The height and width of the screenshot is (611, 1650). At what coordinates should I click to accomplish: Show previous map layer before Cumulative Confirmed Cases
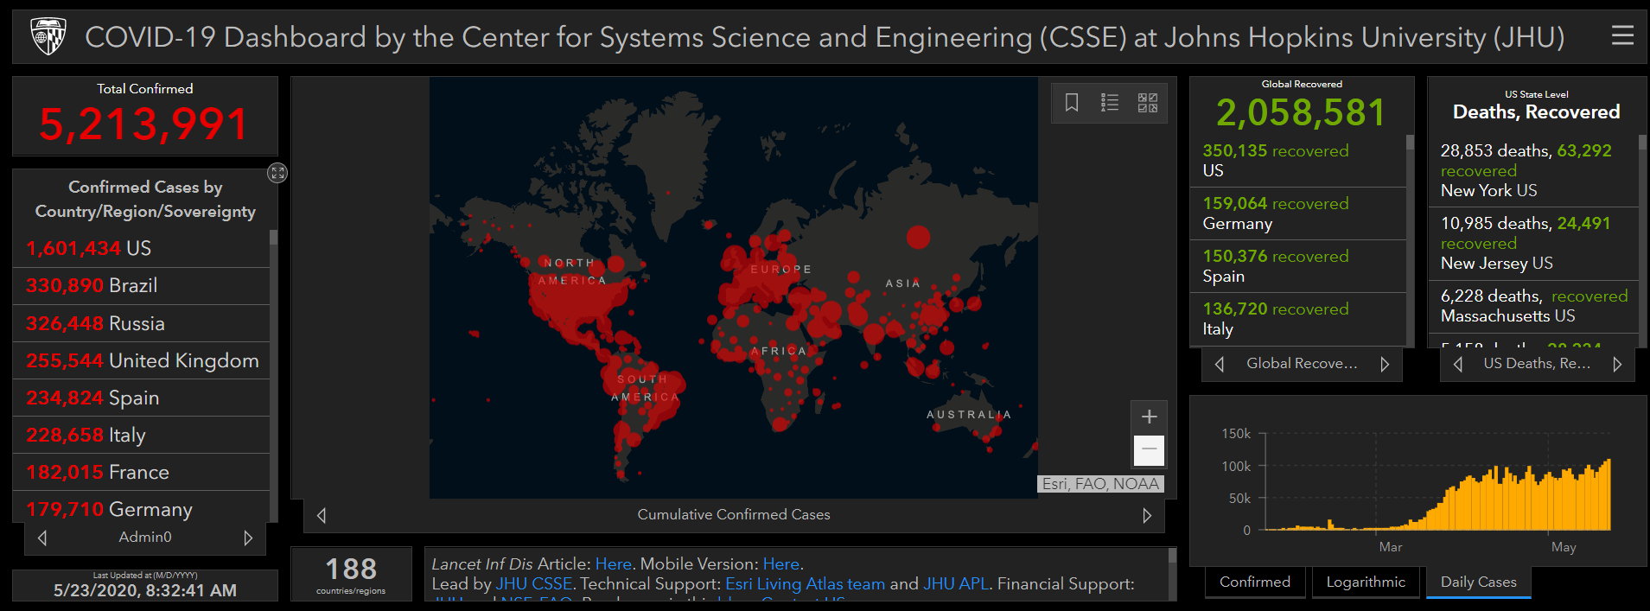click(x=322, y=515)
